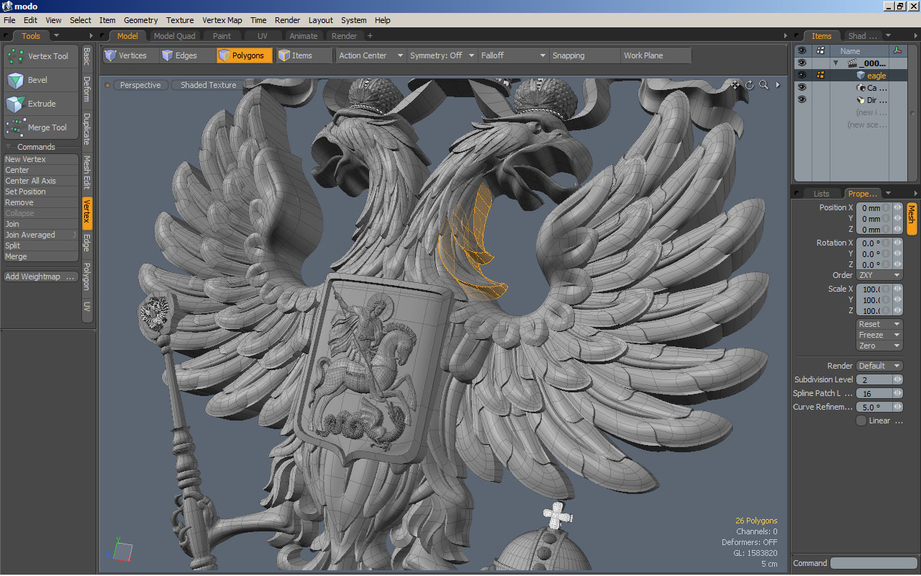Collapse the scene tree triangle
Viewport: 921px width, 576px height.
836,63
